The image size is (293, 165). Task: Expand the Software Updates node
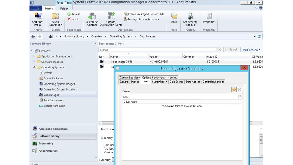[34, 62]
